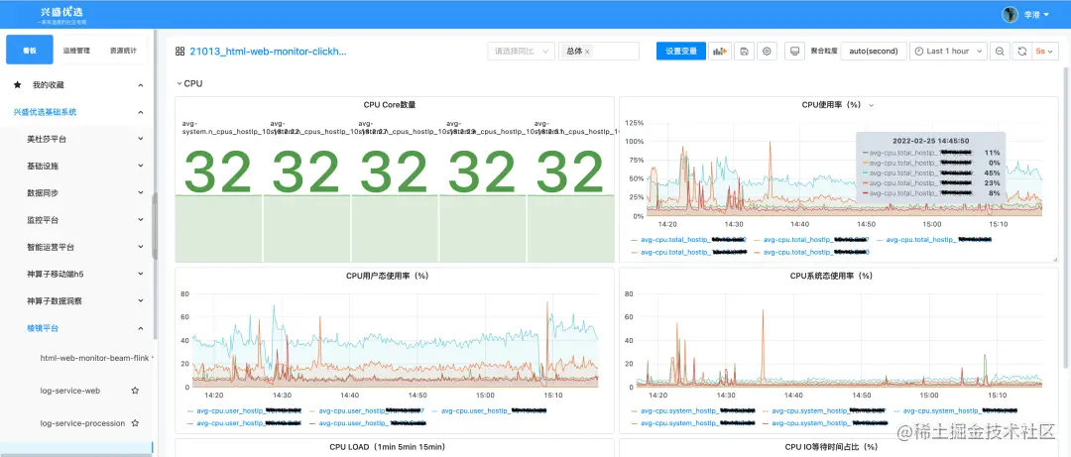
Task: Click the 总体 tag input field
Action: [599, 52]
